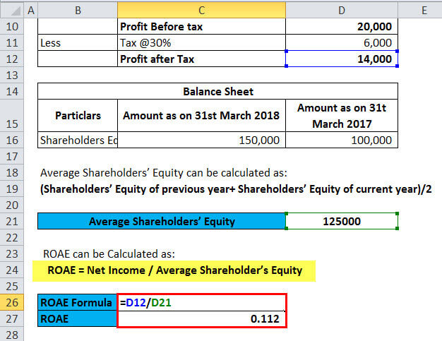This screenshot has width=442, height=341.
Task: Click the Average Shareholders' Equity blue label
Action: tap(162, 221)
